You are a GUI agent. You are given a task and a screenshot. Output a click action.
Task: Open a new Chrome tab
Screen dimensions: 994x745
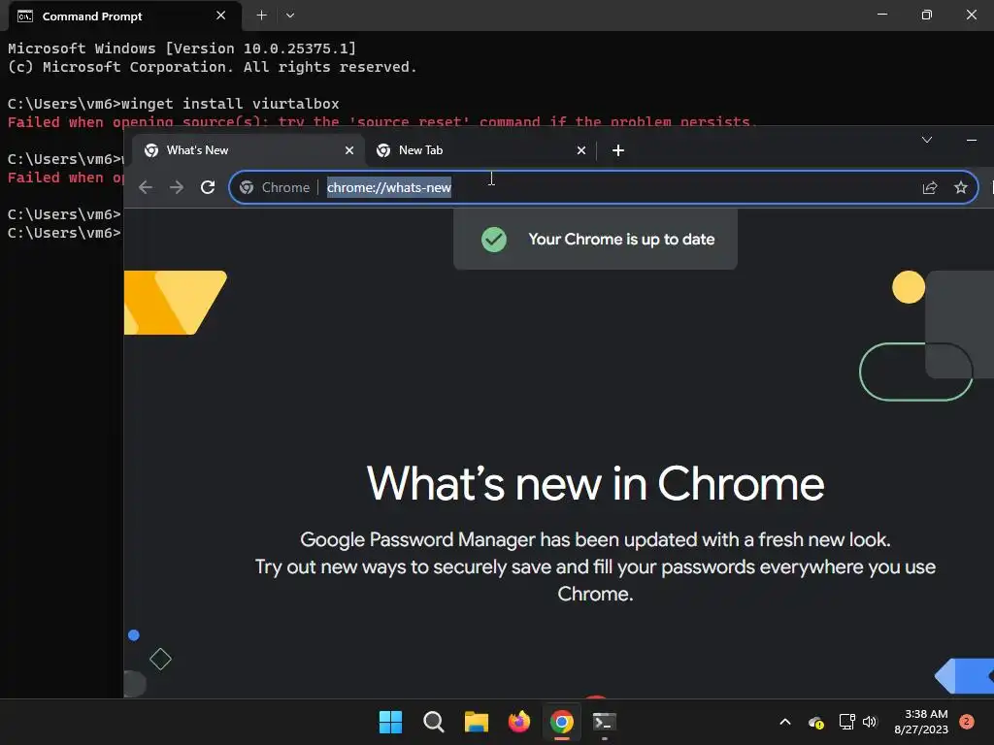coord(618,150)
